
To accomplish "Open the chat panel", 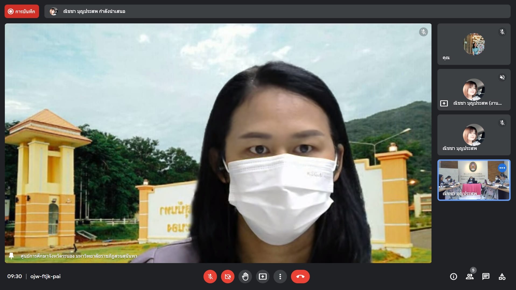I will (486, 277).
